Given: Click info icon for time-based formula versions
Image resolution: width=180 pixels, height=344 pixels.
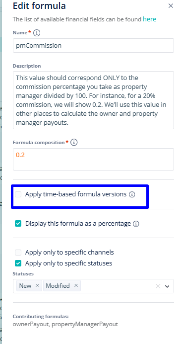Looking at the screenshot, I should tap(132, 194).
